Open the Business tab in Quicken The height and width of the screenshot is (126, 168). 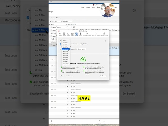tap(88, 7)
